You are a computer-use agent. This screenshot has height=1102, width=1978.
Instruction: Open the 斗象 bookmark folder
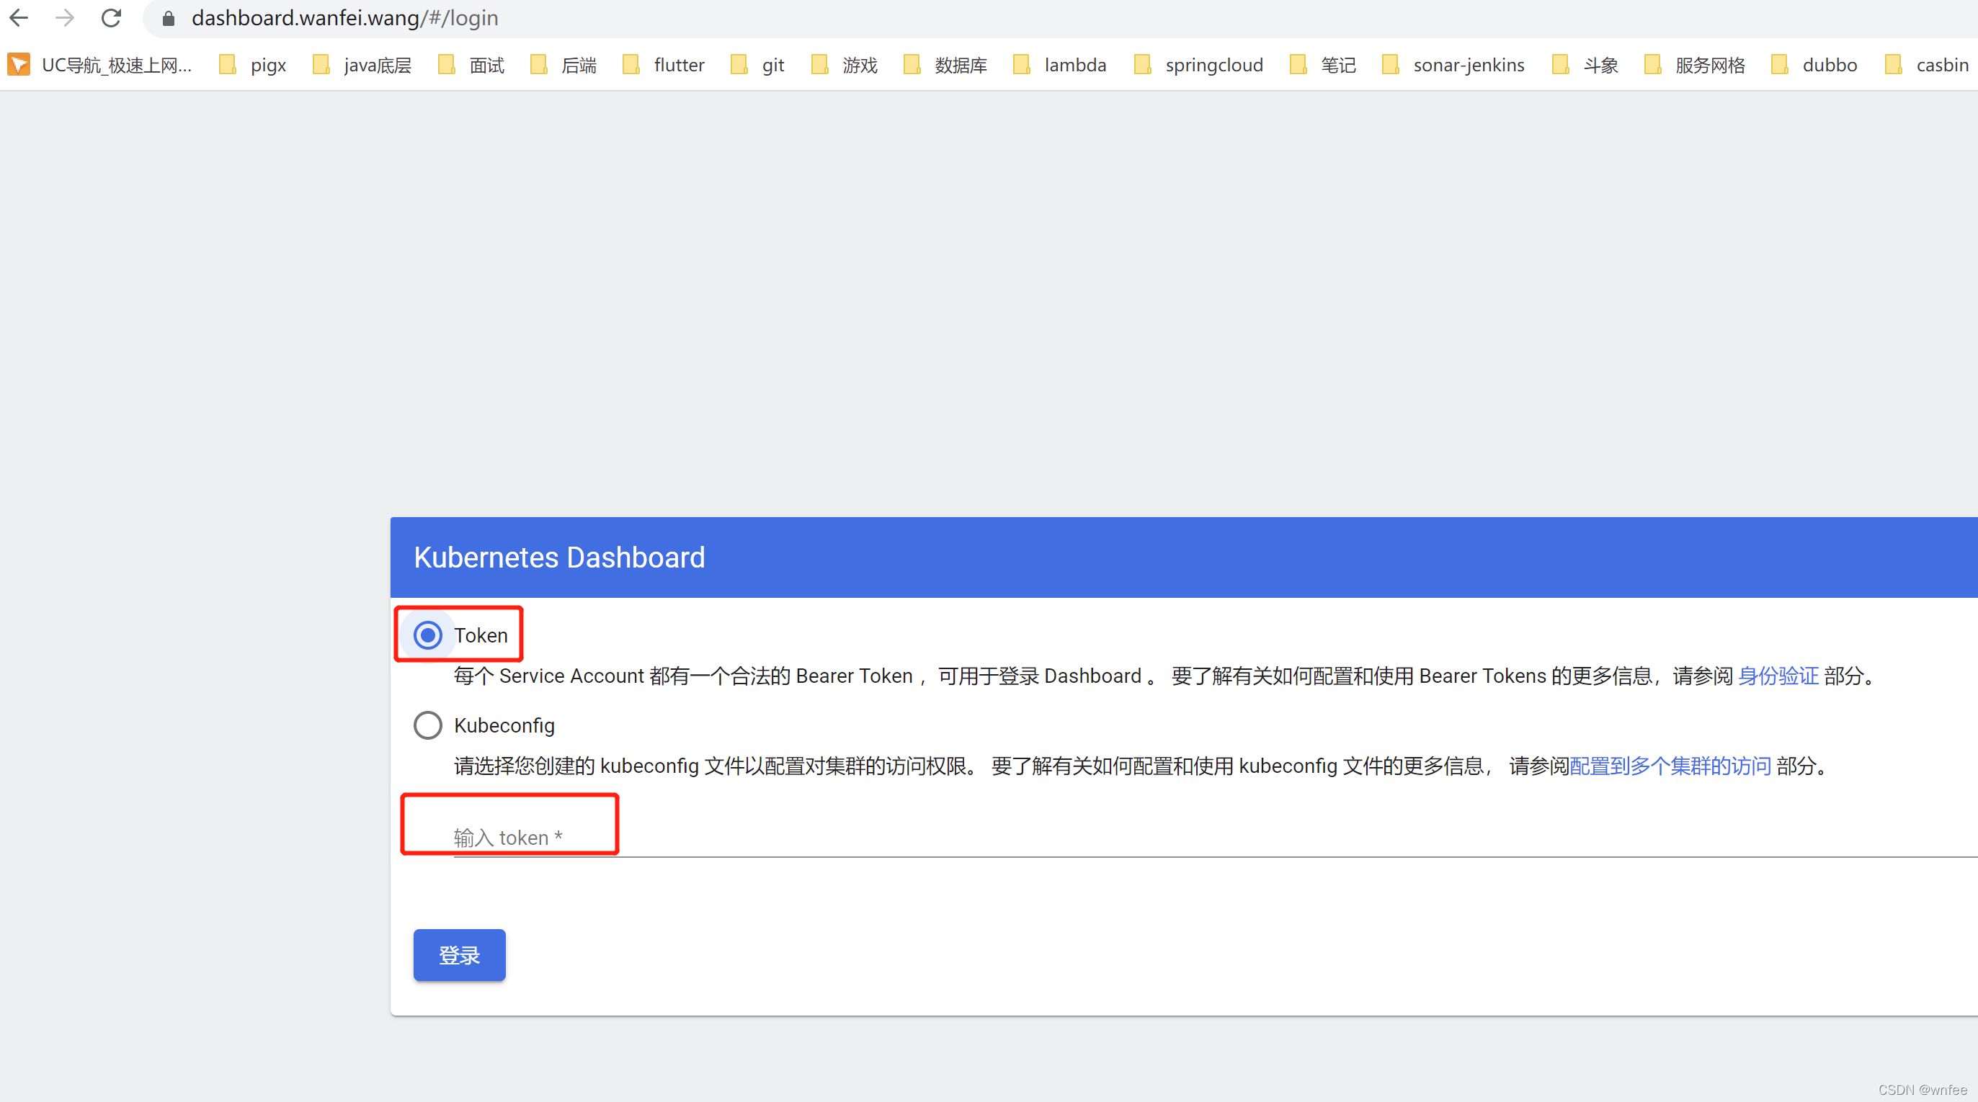click(1585, 64)
